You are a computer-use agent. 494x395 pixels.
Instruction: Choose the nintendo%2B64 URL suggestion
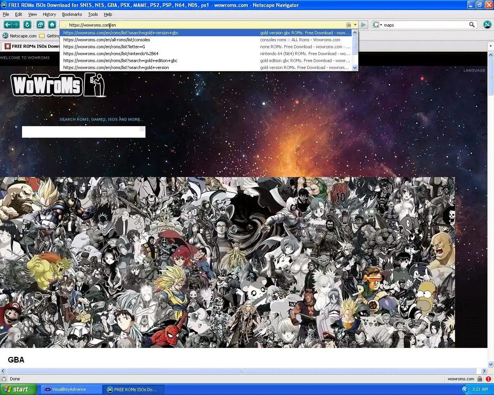206,54
